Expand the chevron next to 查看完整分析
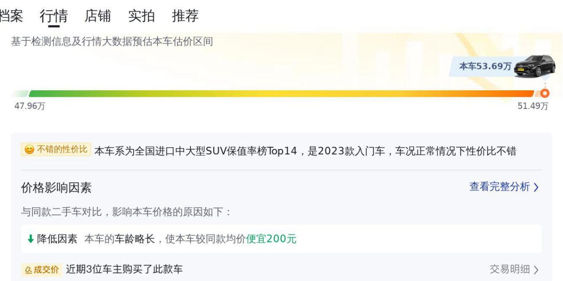 (536, 187)
